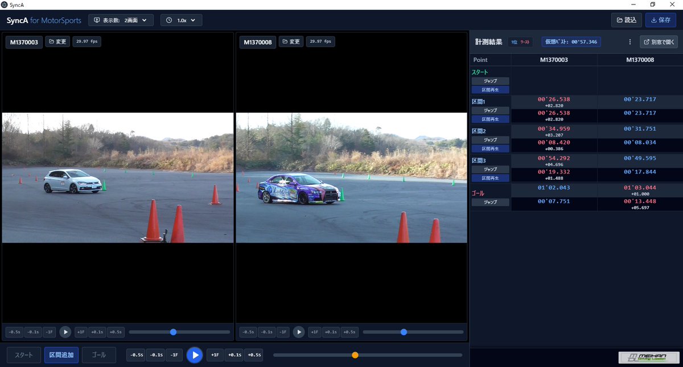
Task: Click the 区間追加 add section button
Action: coord(61,355)
